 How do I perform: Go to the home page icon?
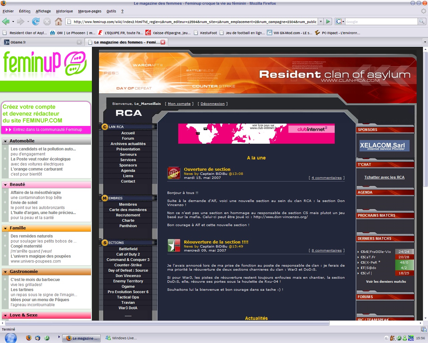(59, 22)
